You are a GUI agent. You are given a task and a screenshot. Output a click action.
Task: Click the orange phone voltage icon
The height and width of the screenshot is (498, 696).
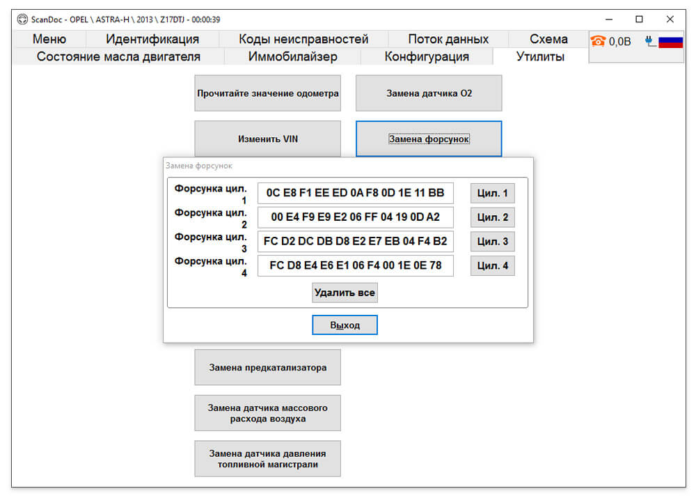(597, 41)
